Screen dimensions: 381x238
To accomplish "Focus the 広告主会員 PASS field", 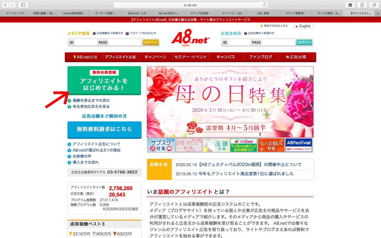I will click(278, 42).
